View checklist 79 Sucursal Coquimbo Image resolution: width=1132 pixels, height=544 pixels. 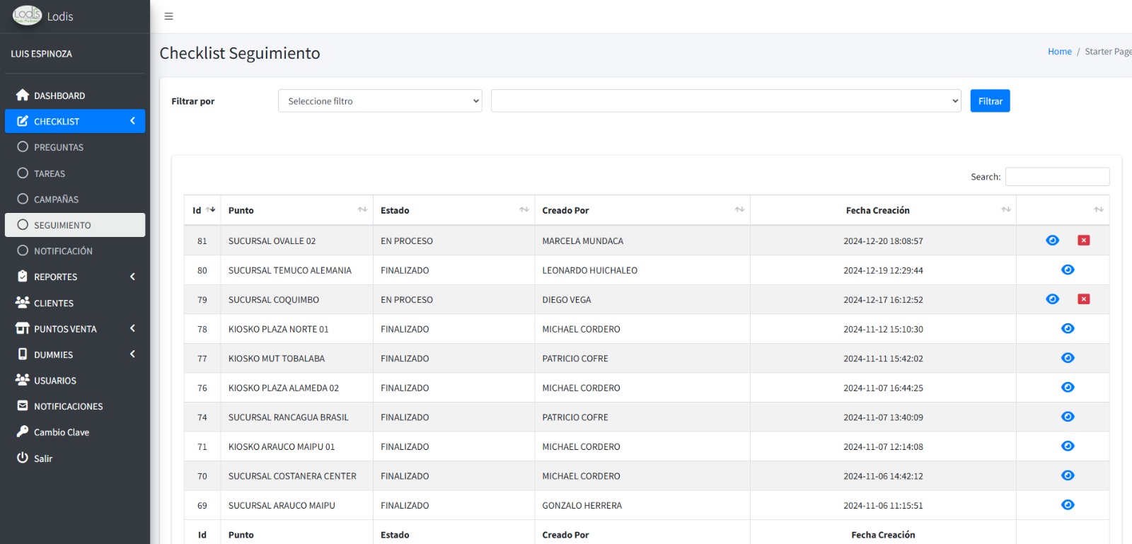point(1052,299)
